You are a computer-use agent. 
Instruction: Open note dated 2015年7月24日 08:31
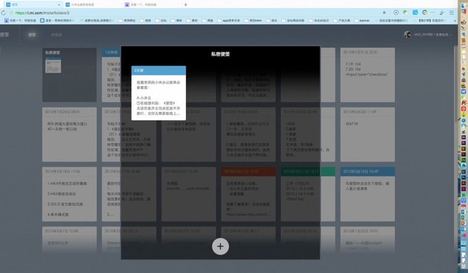point(69,135)
